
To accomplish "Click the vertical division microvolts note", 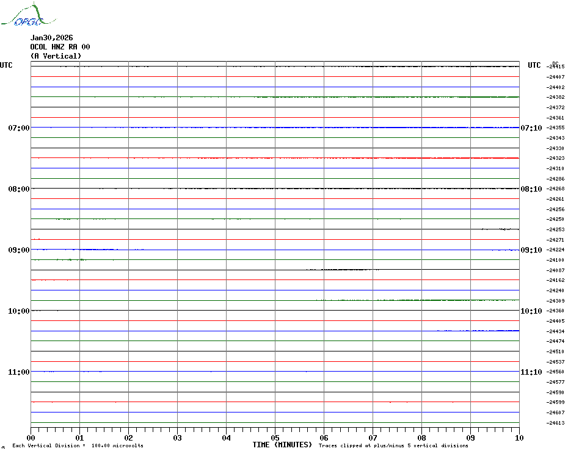I will pyautogui.click(x=78, y=446).
